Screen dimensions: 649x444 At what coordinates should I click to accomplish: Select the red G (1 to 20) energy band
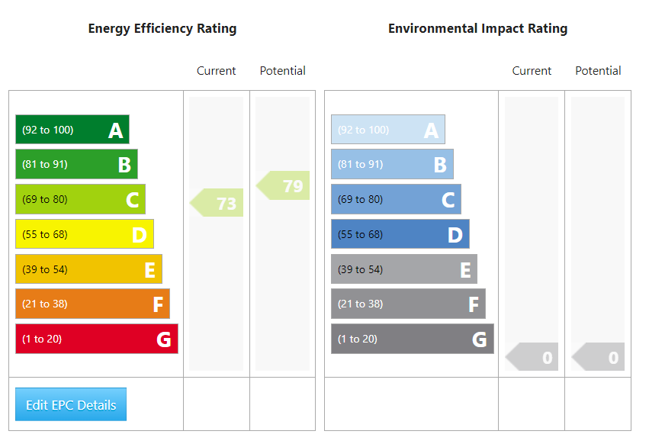click(97, 339)
